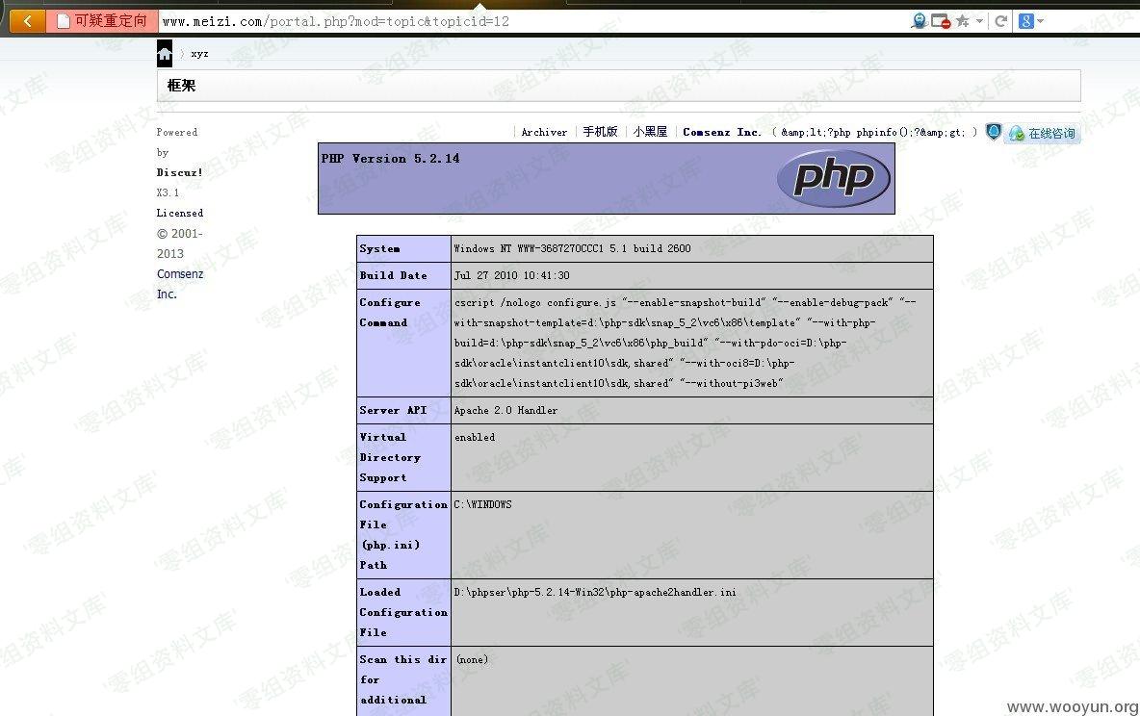Bookmark this page with the star icon
This screenshot has width=1140, height=716.
point(962,20)
